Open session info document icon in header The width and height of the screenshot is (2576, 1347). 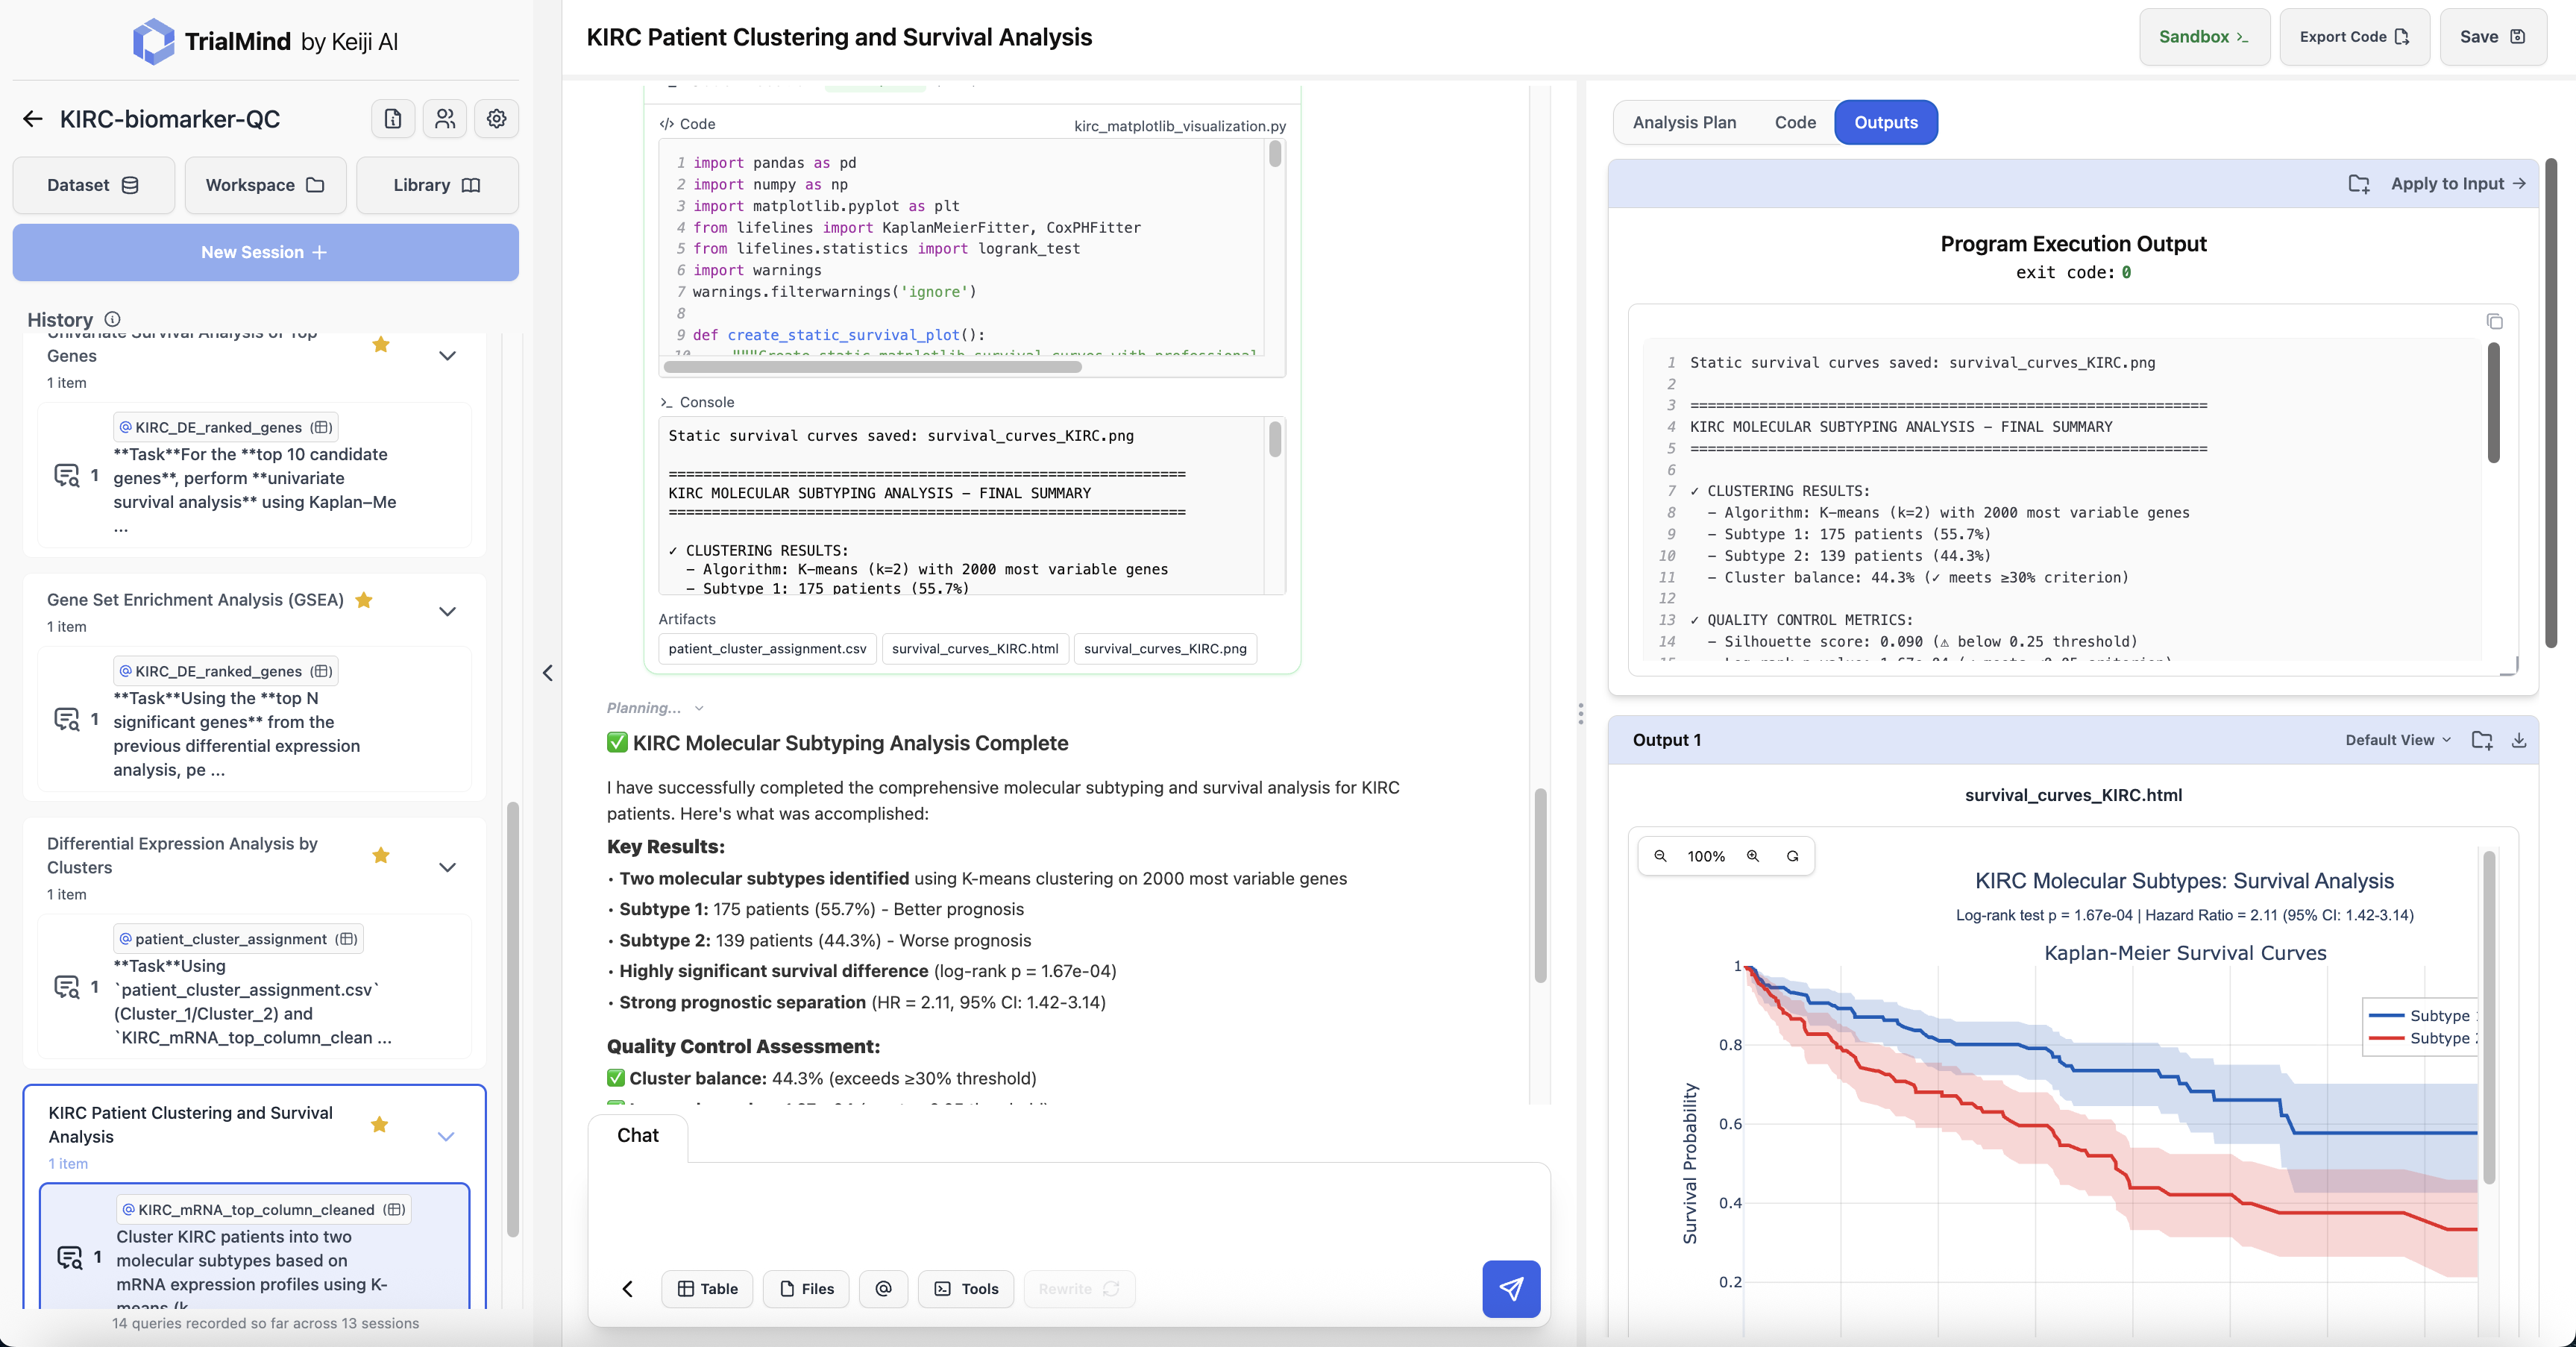tap(392, 118)
